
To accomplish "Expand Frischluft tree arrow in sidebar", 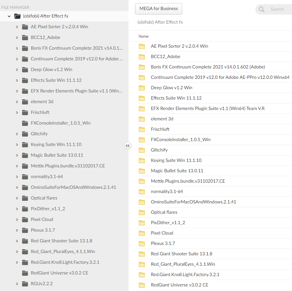I will pyautogui.click(x=17, y=113).
